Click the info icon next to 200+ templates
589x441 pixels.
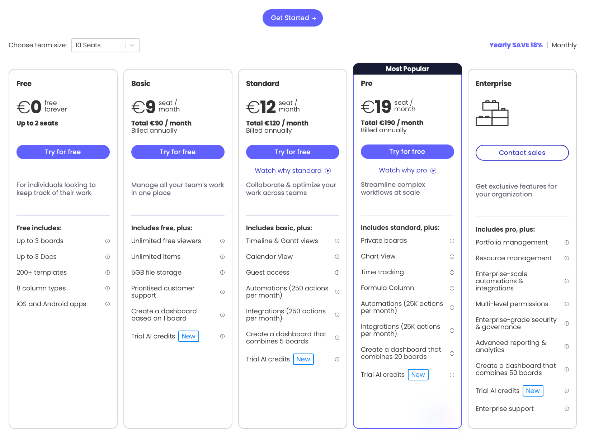(108, 272)
